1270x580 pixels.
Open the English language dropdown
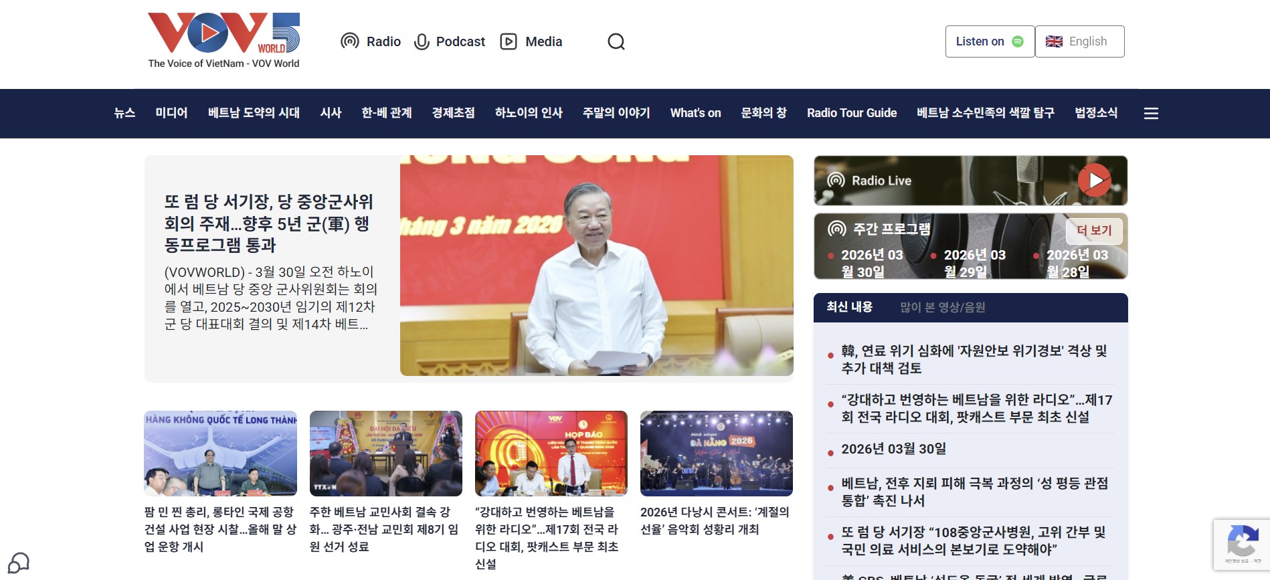pos(1079,41)
